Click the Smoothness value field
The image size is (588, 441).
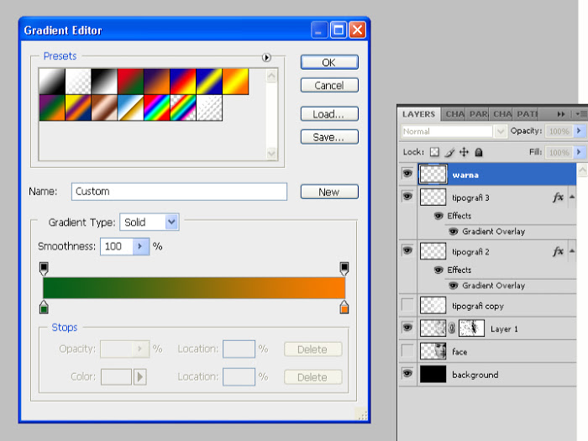(x=117, y=246)
